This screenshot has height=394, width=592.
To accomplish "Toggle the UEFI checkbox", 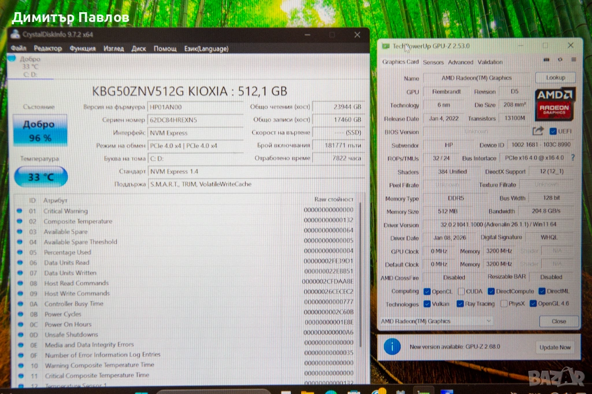I will coord(553,131).
